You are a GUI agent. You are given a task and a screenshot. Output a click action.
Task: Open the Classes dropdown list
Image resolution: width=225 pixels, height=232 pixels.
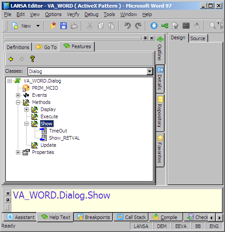(x=149, y=71)
